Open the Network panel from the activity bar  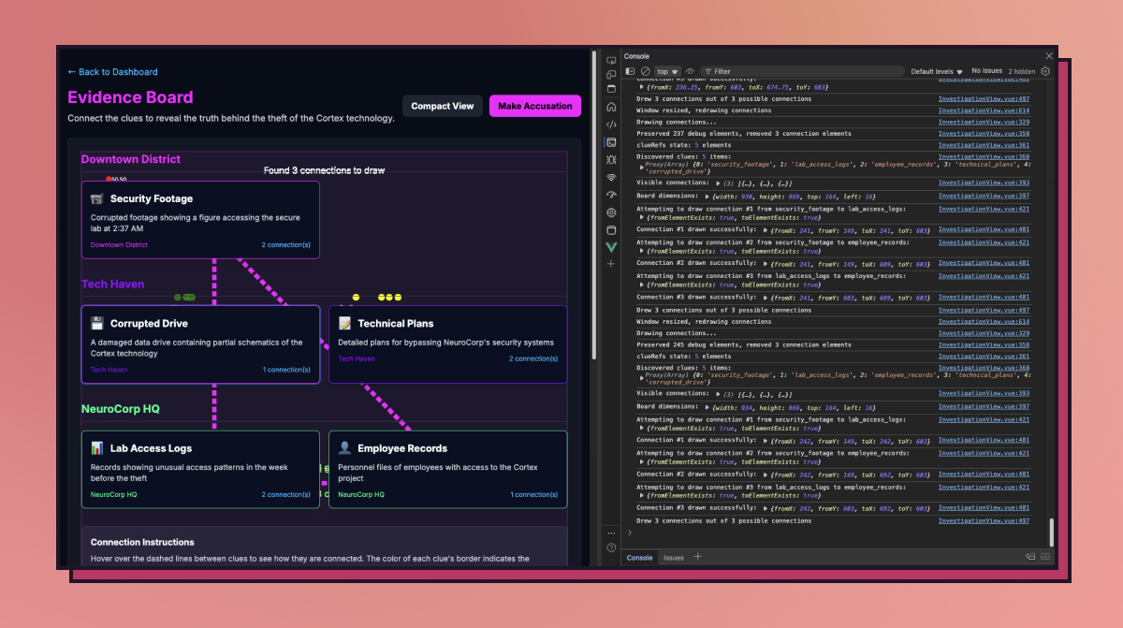610,177
